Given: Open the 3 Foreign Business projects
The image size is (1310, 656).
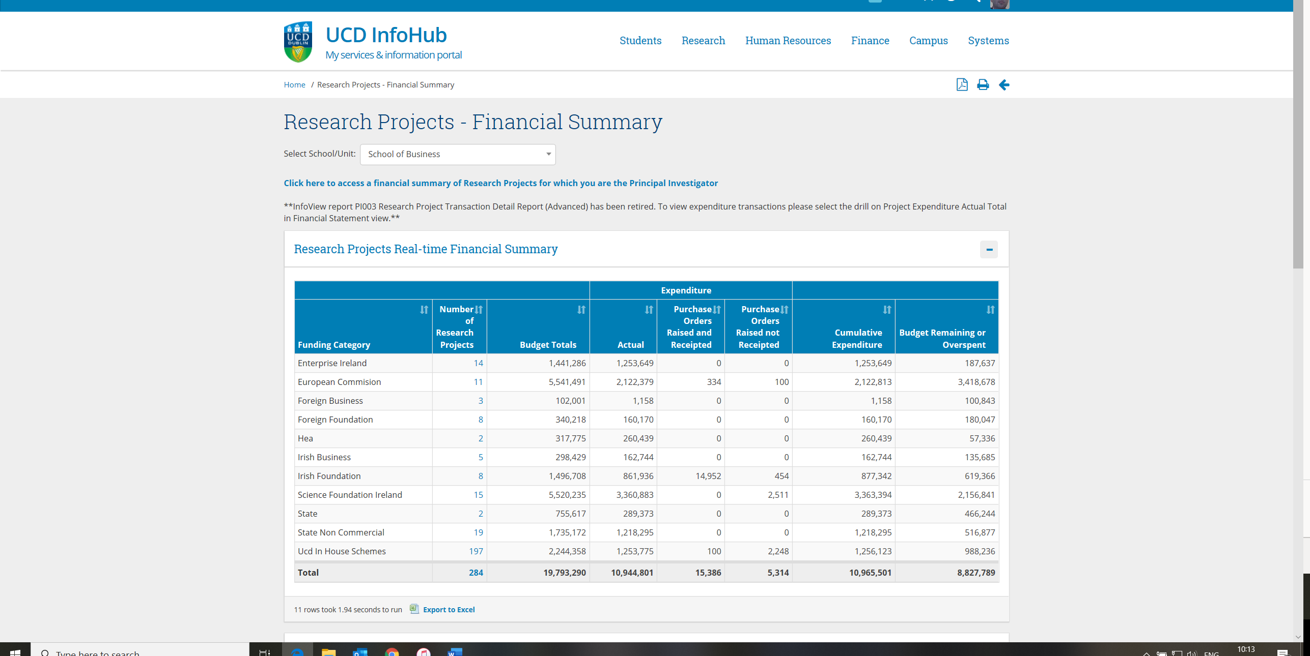Looking at the screenshot, I should click(481, 401).
